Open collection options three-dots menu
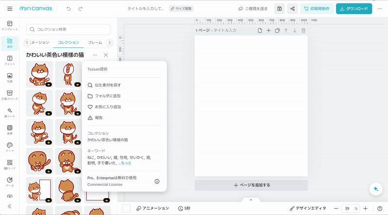This screenshot has height=215, width=388. (95, 55)
